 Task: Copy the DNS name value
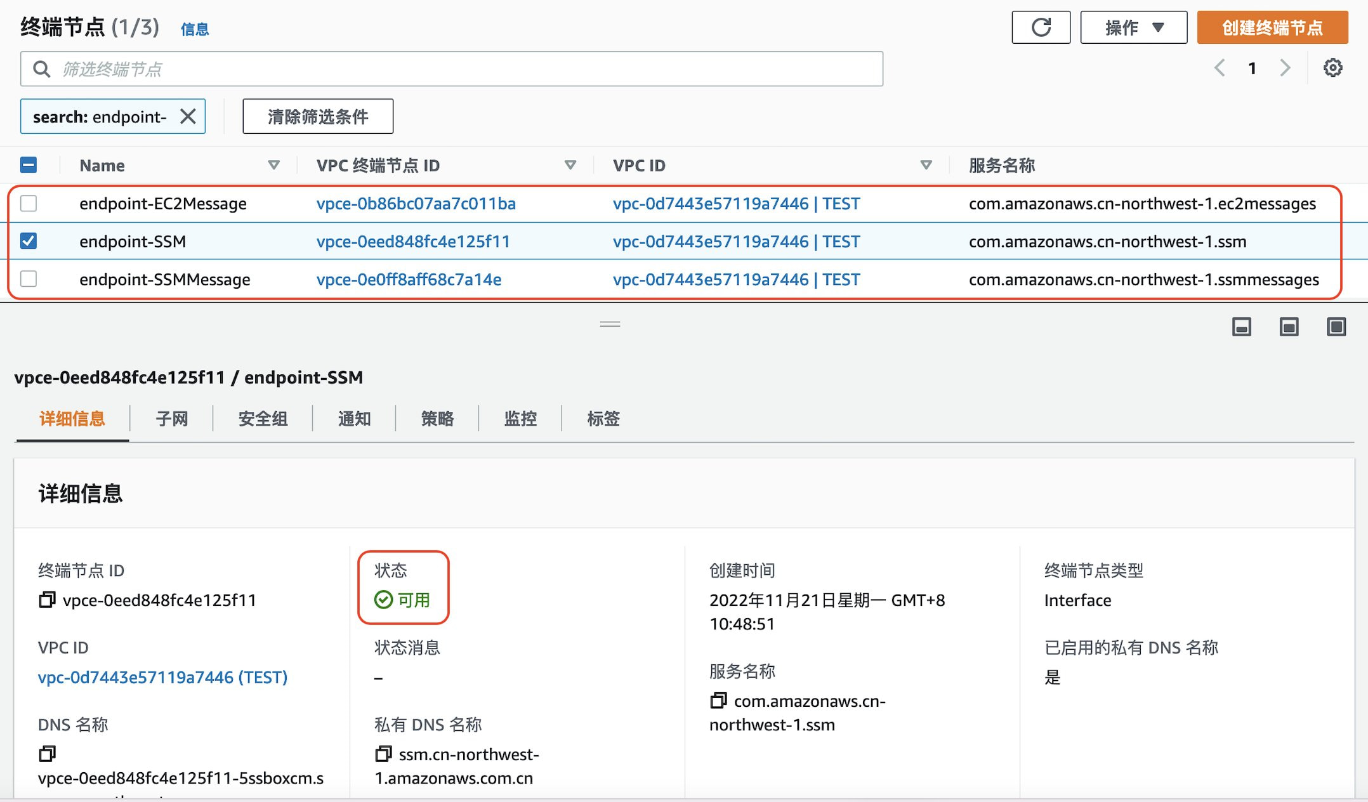point(47,754)
